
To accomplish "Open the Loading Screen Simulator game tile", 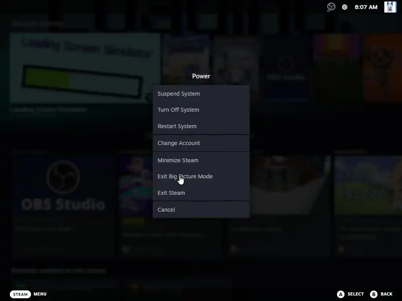I will 85,68.
